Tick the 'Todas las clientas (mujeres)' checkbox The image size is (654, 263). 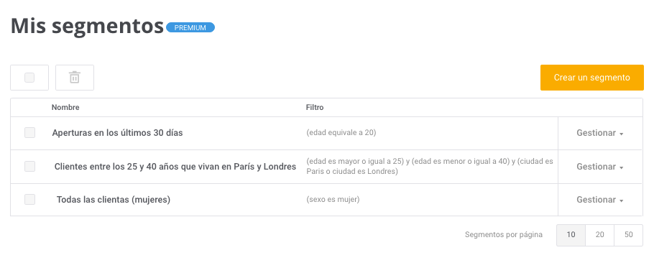(x=29, y=200)
